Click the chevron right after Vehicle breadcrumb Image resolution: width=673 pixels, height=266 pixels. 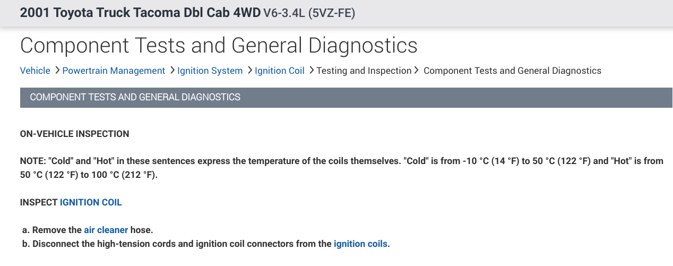click(x=57, y=71)
